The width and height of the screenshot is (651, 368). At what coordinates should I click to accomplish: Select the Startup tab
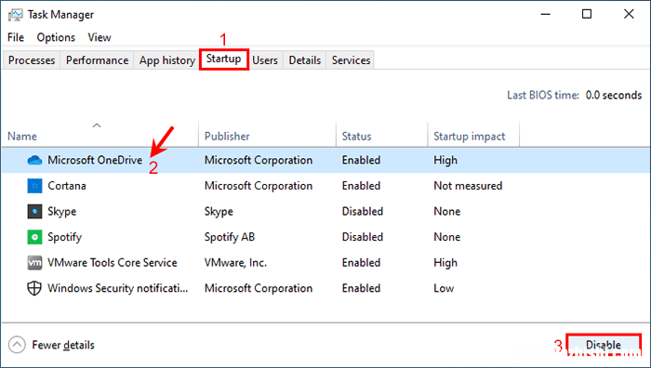coord(224,59)
